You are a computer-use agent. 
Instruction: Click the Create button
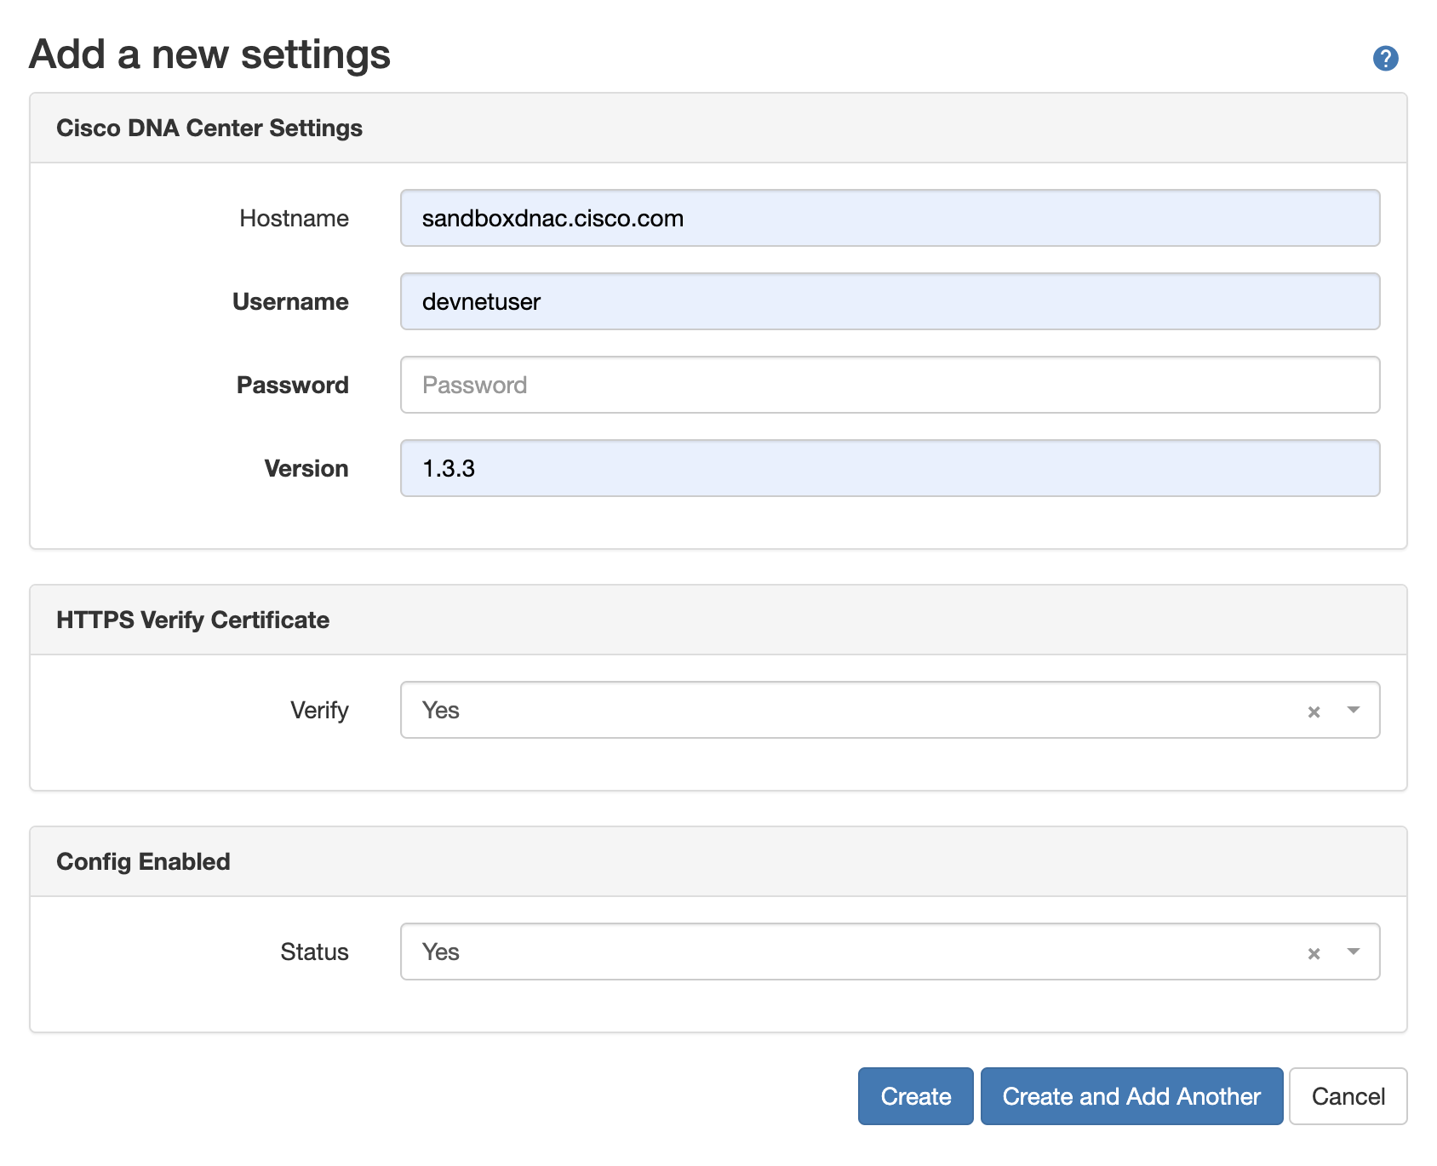(x=915, y=1096)
